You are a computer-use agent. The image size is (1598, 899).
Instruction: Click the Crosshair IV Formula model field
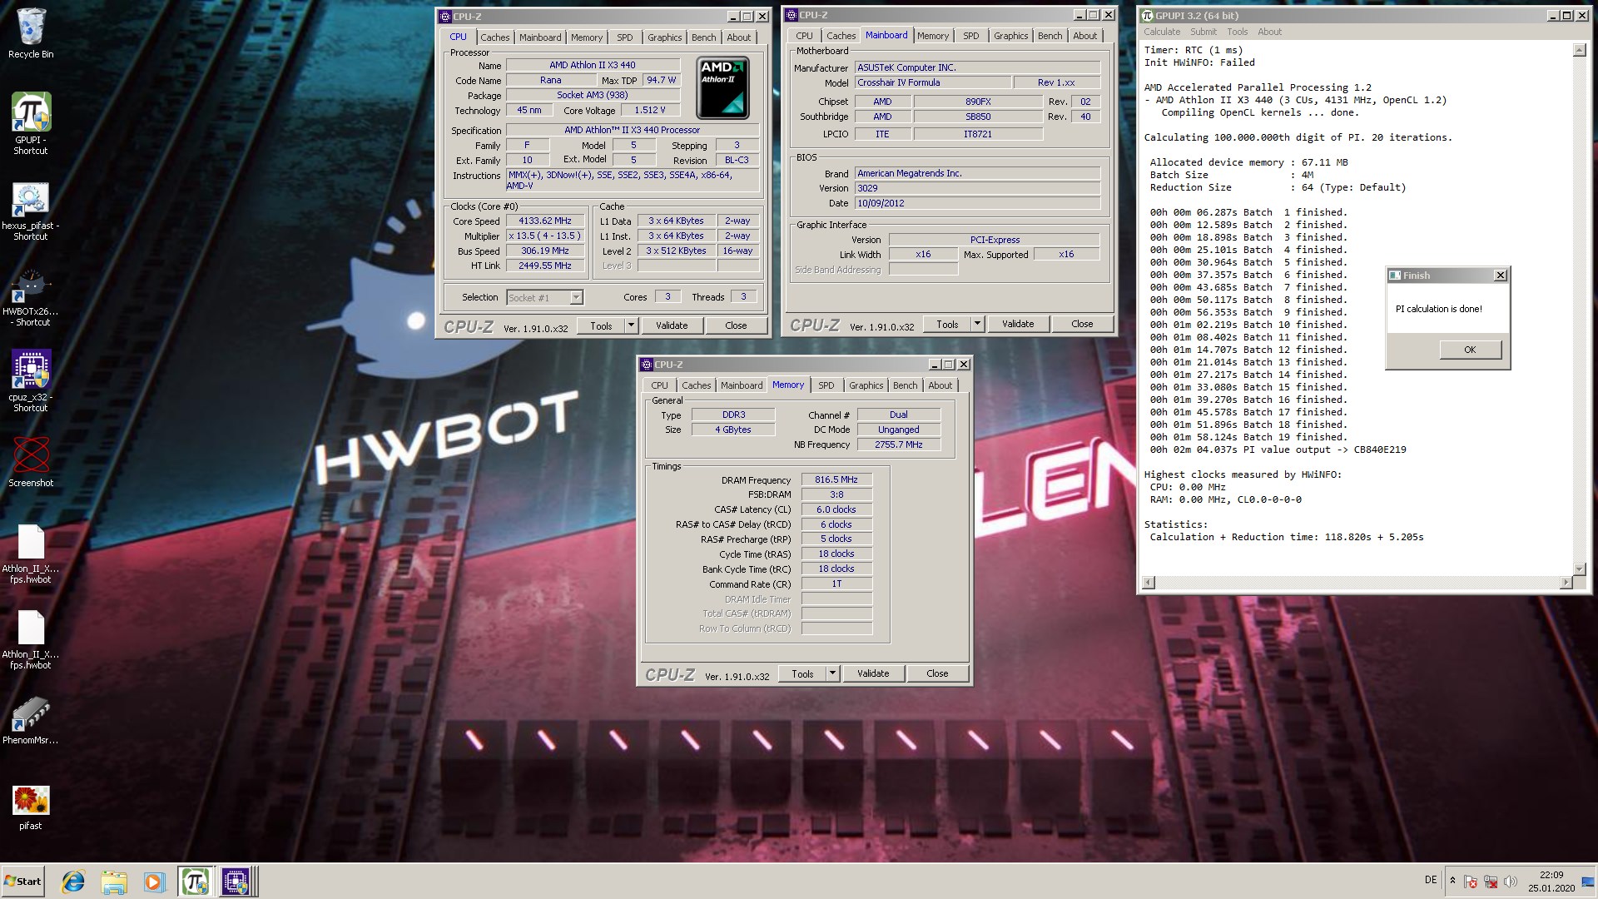[933, 82]
